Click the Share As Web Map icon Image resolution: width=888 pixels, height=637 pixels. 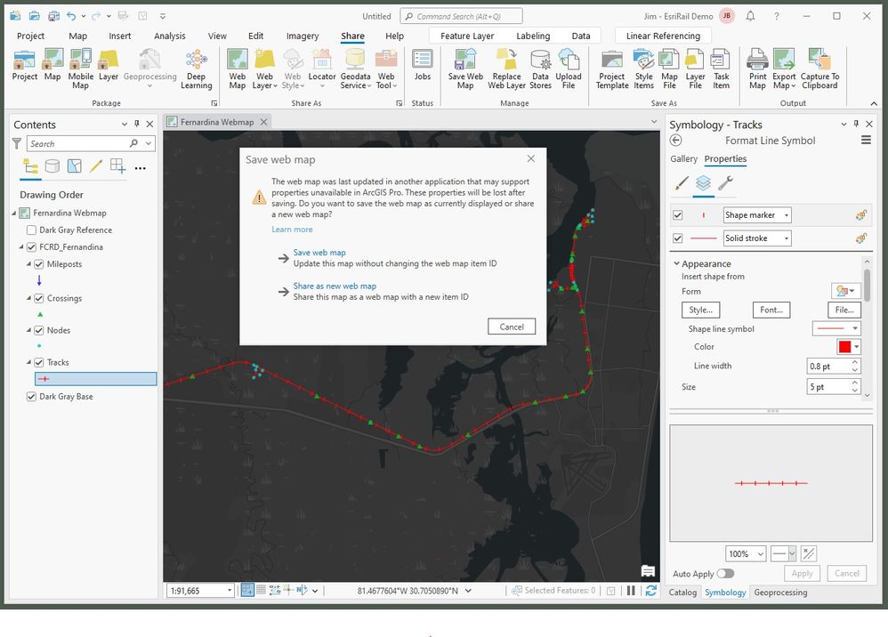click(238, 69)
